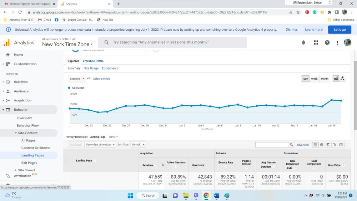
Task: Click the Learn more link in banner
Action: (314, 30)
